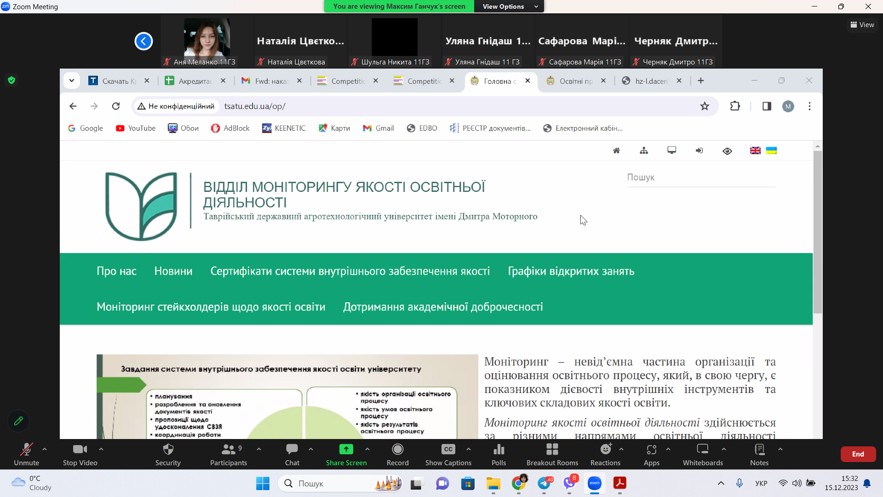
Task: Open Breakout Rooms panel
Action: pyautogui.click(x=552, y=454)
